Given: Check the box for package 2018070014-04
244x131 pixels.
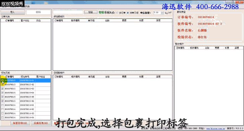Looking at the screenshot, I should (2, 118).
